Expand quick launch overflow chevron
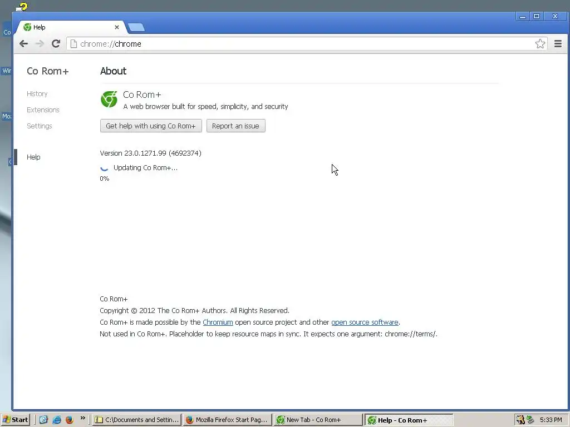 [83, 418]
